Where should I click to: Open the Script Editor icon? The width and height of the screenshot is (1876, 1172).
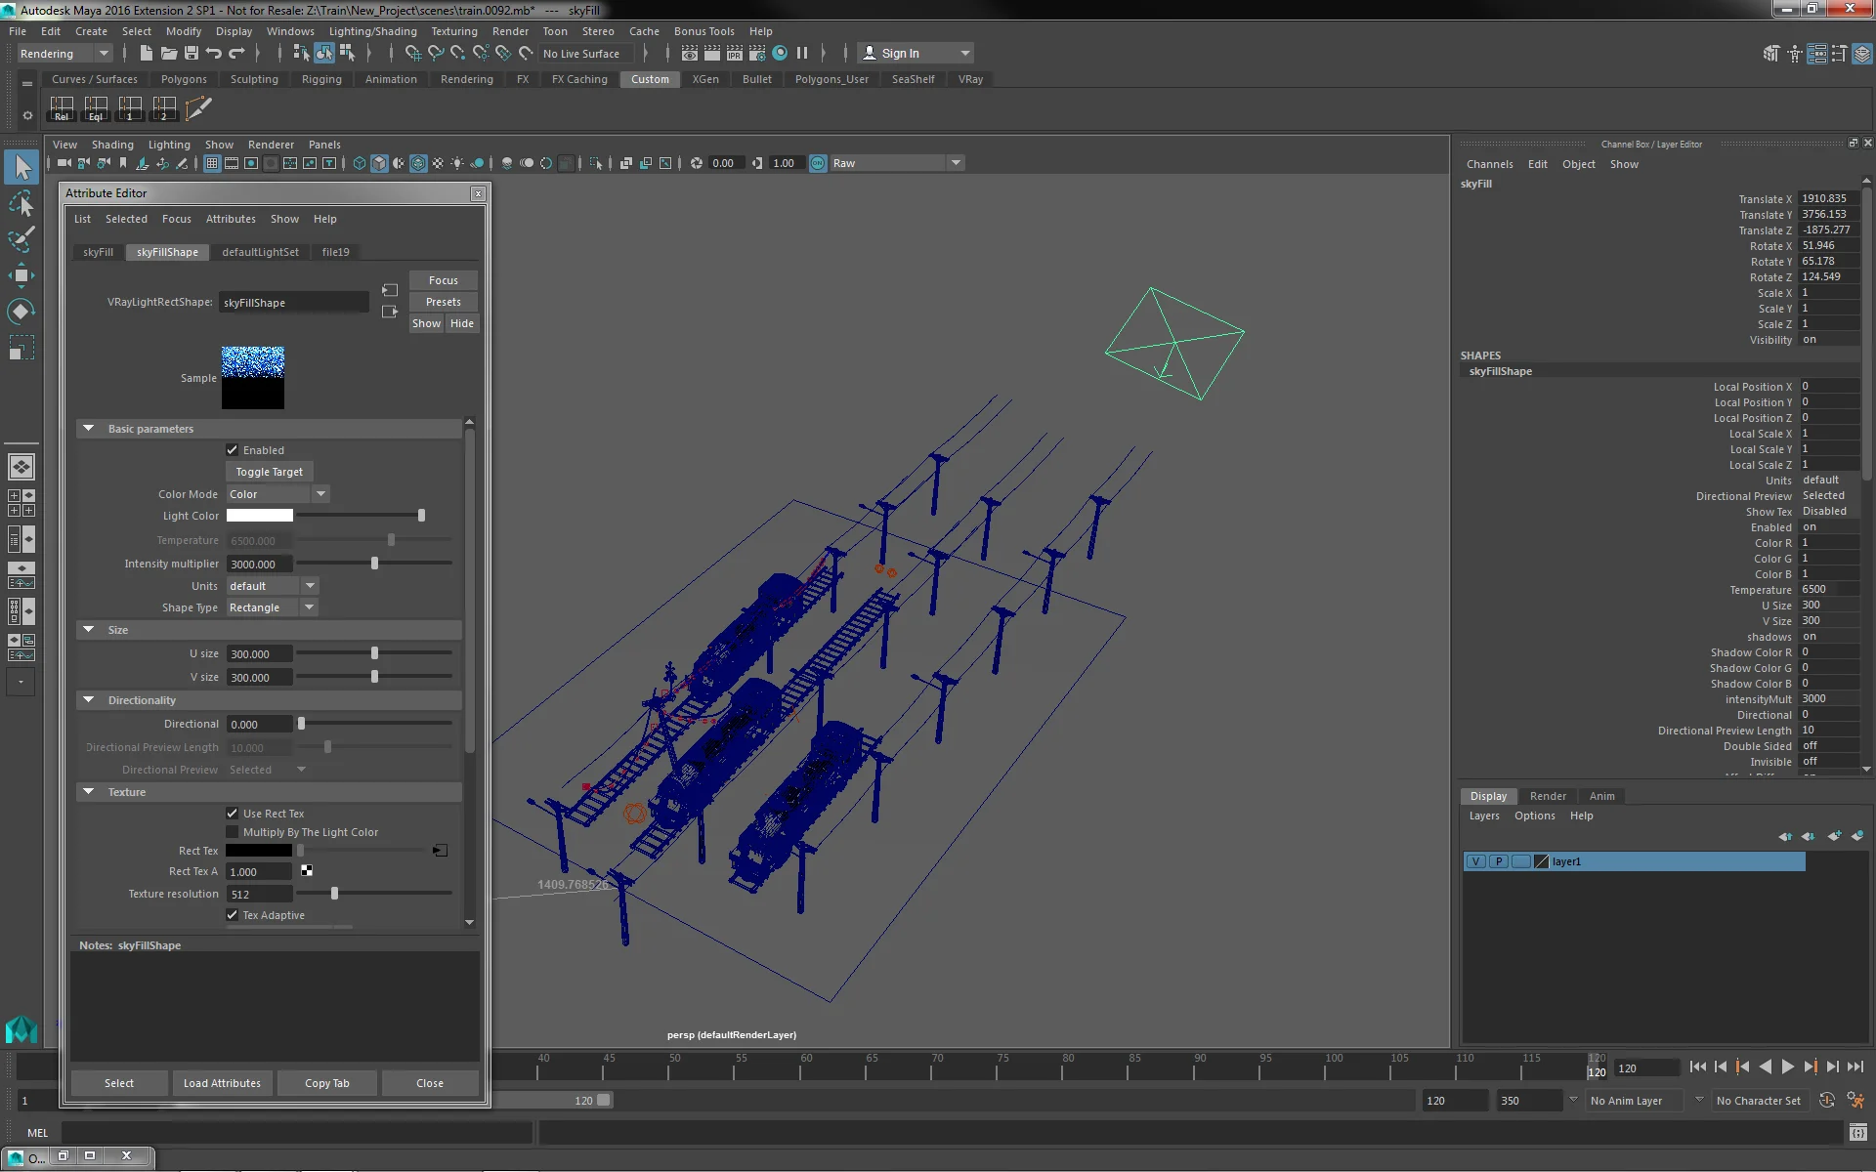[1857, 1132]
